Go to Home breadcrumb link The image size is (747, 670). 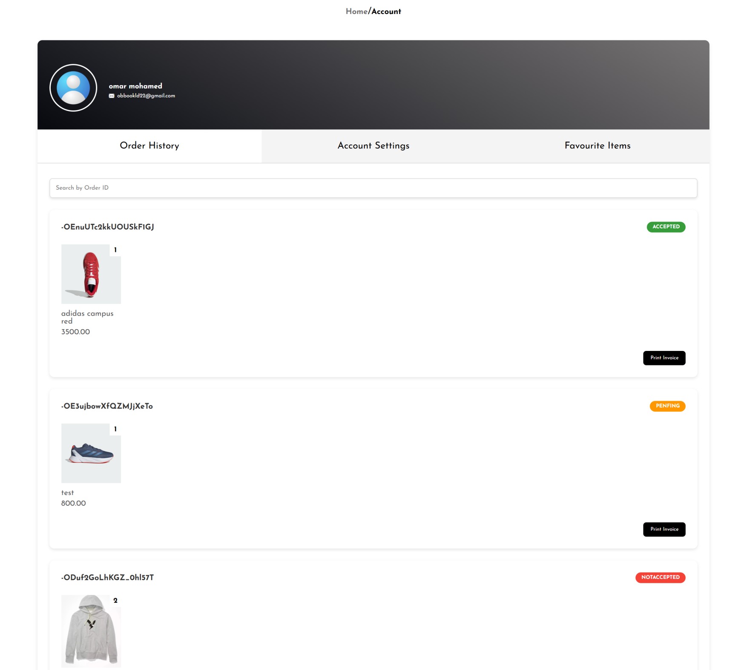tap(356, 11)
